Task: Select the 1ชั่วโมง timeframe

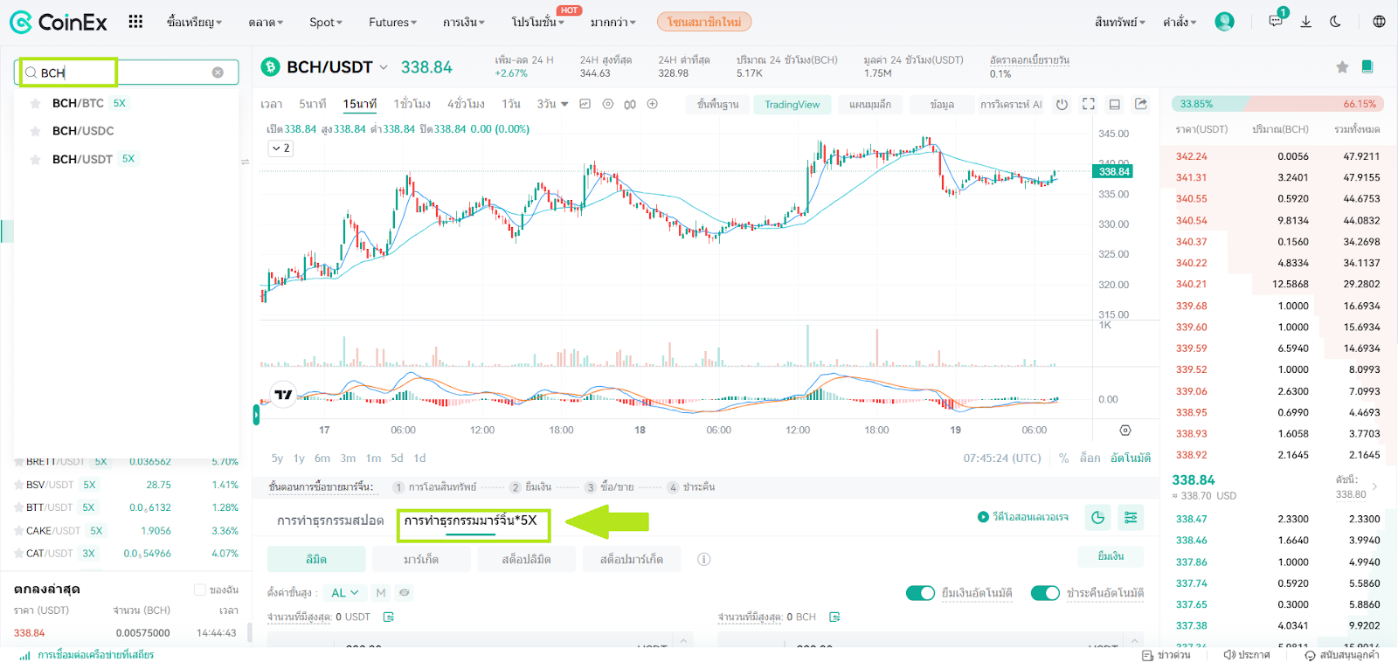Action: point(412,104)
